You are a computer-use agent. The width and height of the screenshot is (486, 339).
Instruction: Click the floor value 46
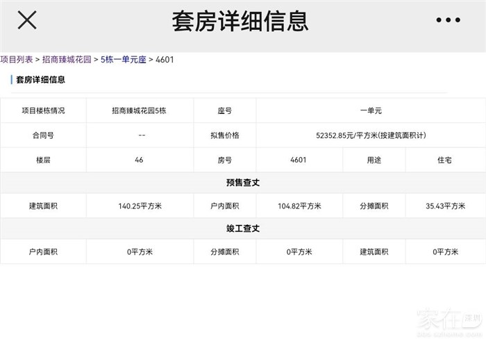[x=140, y=160]
